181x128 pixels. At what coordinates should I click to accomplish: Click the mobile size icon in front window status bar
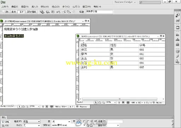[x=119, y=103]
